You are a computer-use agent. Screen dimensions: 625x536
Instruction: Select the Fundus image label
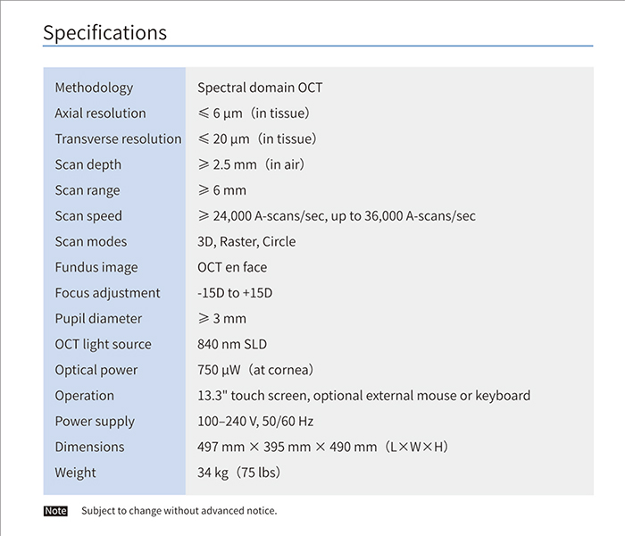[96, 268]
